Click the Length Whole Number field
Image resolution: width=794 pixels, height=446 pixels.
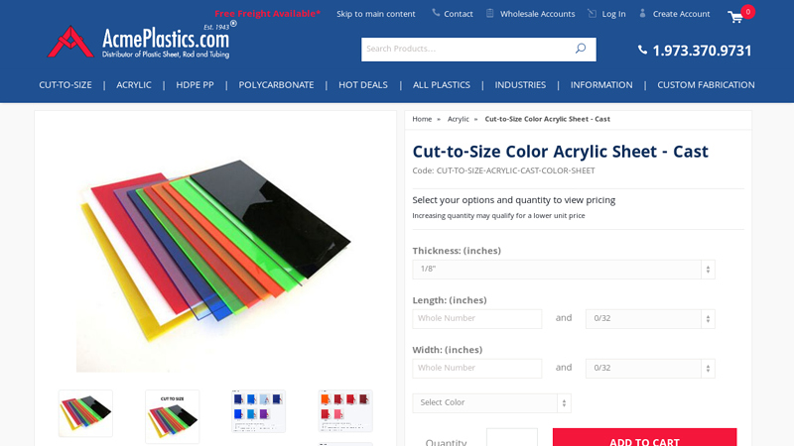[477, 319]
